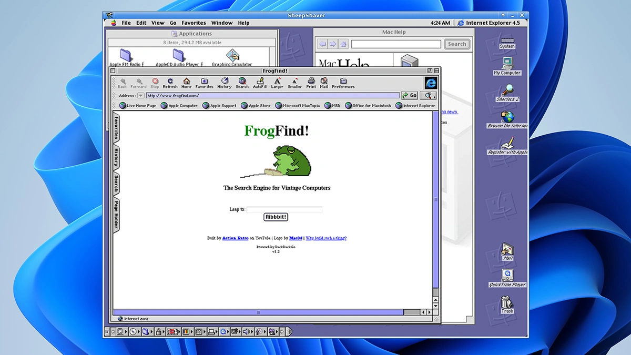Open the Window menu
Viewport: 631px width, 355px height.
pos(222,23)
